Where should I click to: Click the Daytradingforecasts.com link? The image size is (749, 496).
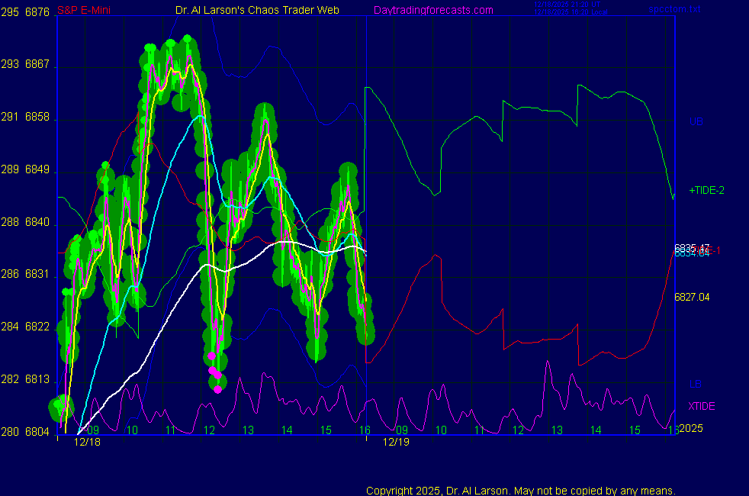coord(432,10)
